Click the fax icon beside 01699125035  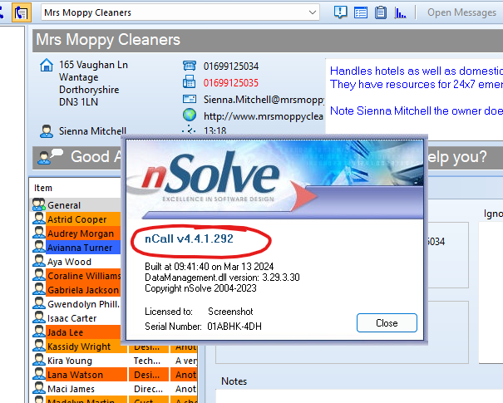190,81
